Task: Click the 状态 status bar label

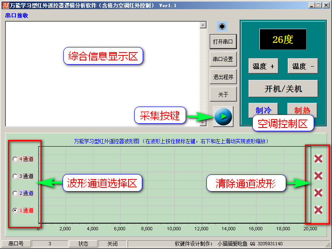Action: pos(83,244)
